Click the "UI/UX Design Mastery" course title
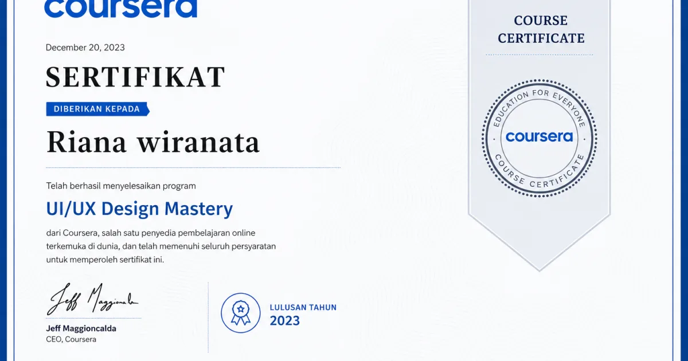The height and width of the screenshot is (361, 688). (139, 209)
